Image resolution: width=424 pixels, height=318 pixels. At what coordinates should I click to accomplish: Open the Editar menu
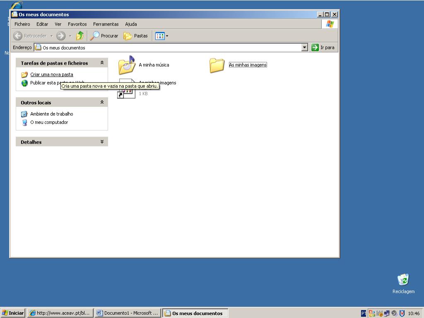tap(42, 24)
